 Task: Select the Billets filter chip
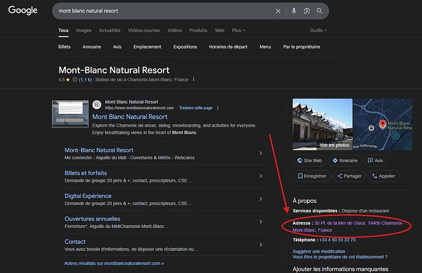coord(64,47)
